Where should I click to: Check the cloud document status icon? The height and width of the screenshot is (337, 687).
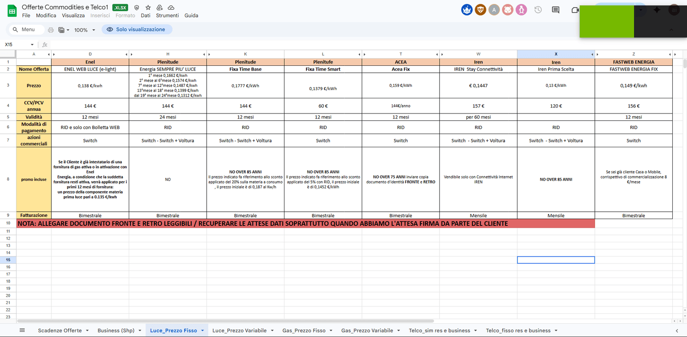coord(171,8)
